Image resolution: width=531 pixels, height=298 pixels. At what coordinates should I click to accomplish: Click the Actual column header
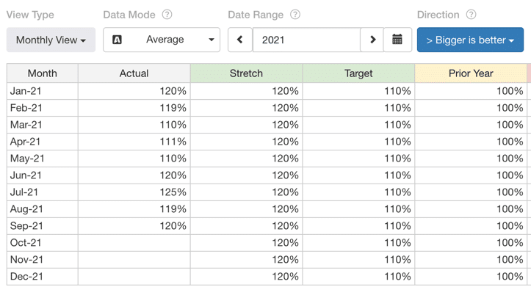(x=134, y=73)
